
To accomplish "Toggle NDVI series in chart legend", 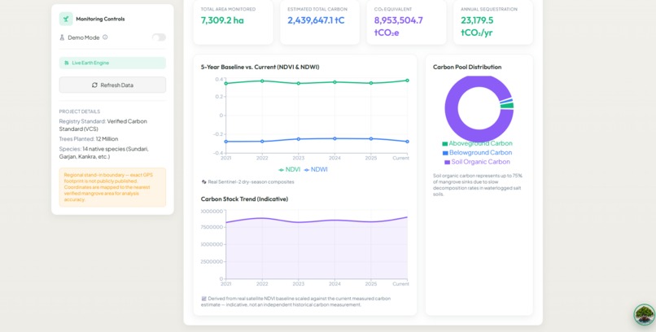I will click(289, 170).
